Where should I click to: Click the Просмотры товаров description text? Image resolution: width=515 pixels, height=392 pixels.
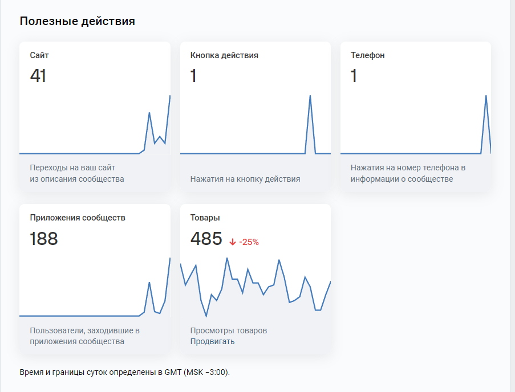(228, 330)
